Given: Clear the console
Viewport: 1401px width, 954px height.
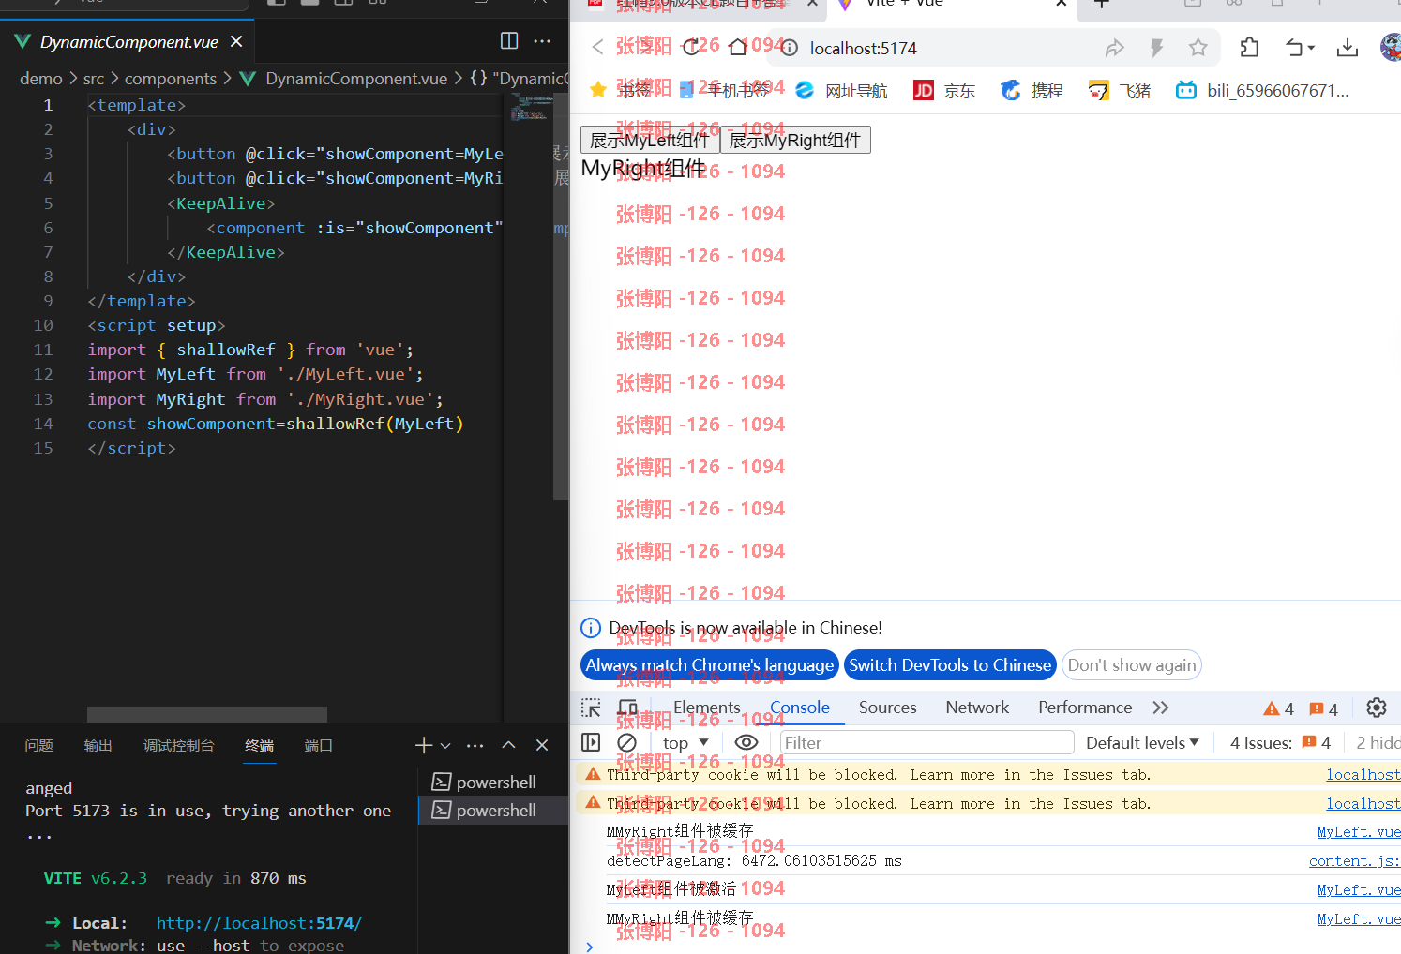Looking at the screenshot, I should point(627,742).
